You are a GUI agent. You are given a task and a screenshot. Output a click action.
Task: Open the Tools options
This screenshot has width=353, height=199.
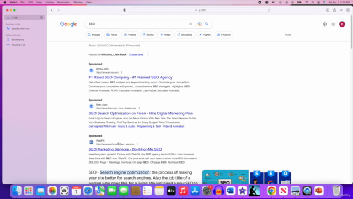[288, 35]
